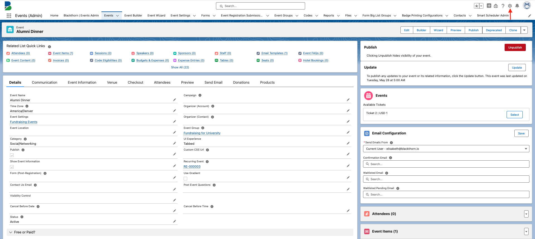The height and width of the screenshot is (239, 535).
Task: Click the Events calendar icon in sidebar
Action: pos(368,96)
